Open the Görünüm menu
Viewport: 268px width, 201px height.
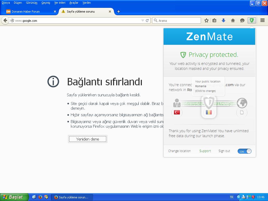[32, 3]
